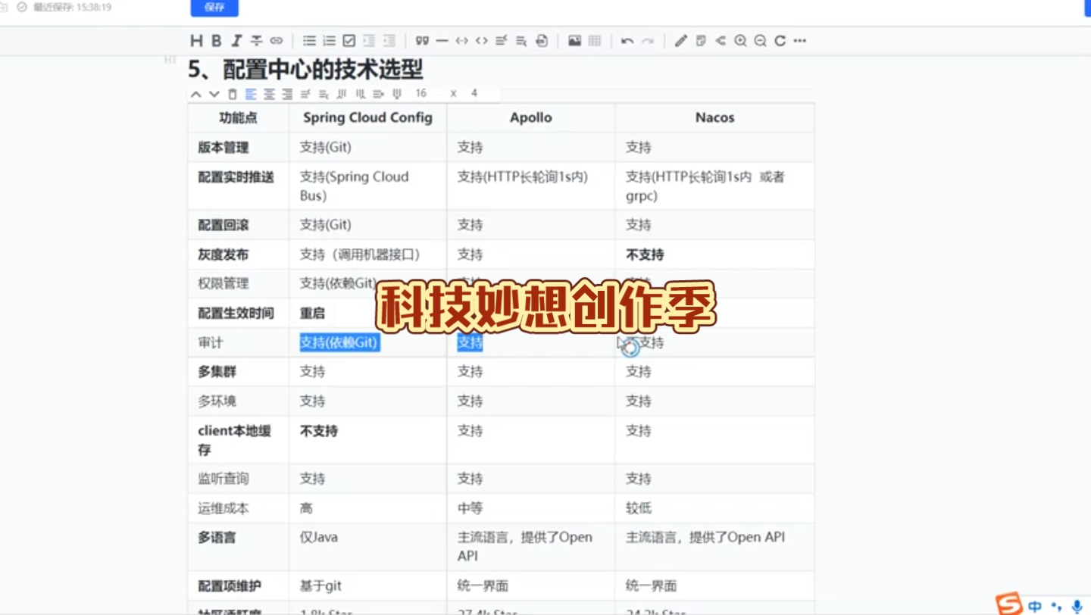Click the 基于git cell

point(320,585)
